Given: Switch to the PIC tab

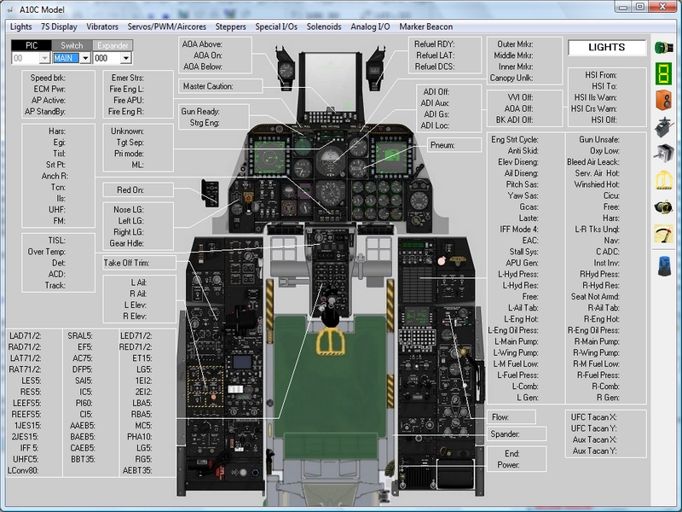Looking at the screenshot, I should coord(32,45).
